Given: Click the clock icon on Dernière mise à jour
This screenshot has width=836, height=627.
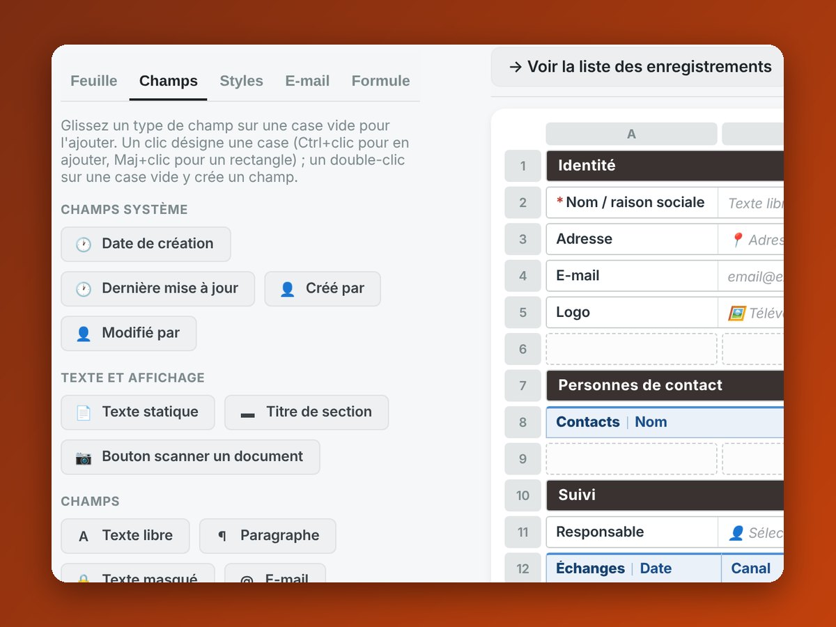Looking at the screenshot, I should [84, 289].
